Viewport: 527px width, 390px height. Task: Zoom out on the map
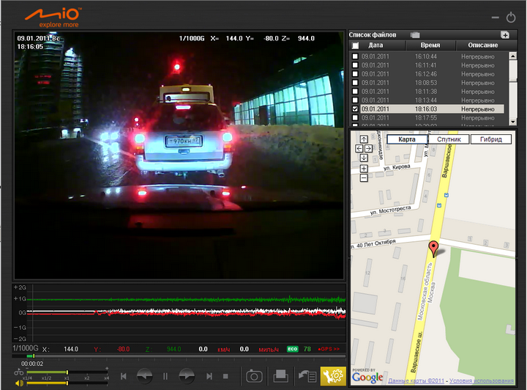click(x=364, y=177)
